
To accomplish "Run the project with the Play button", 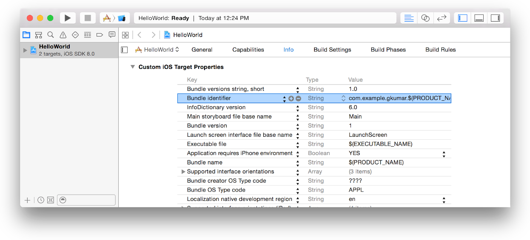I will point(68,18).
